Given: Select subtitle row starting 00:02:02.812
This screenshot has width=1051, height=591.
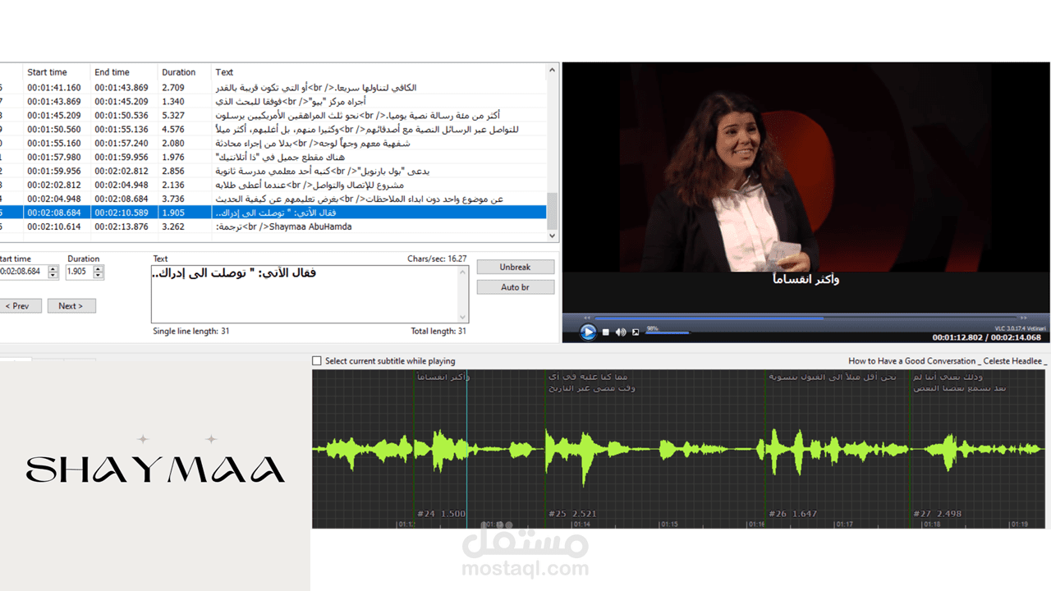Looking at the screenshot, I should 273,186.
